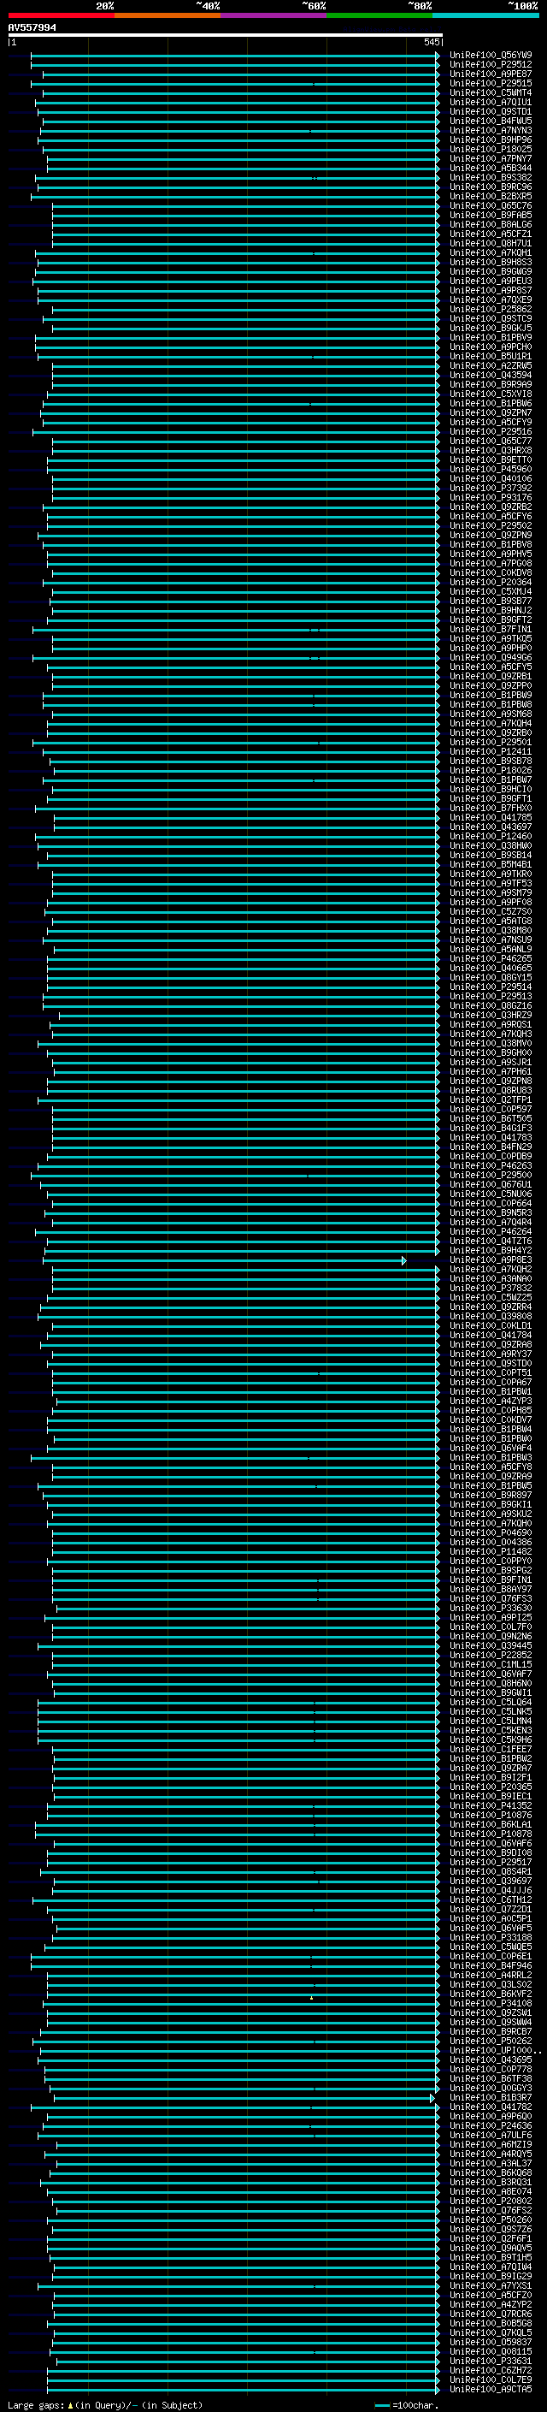Screen dimensions: 547x2412
Task: Select hit label UniRef100_Q40665
Action: pos(491,969)
